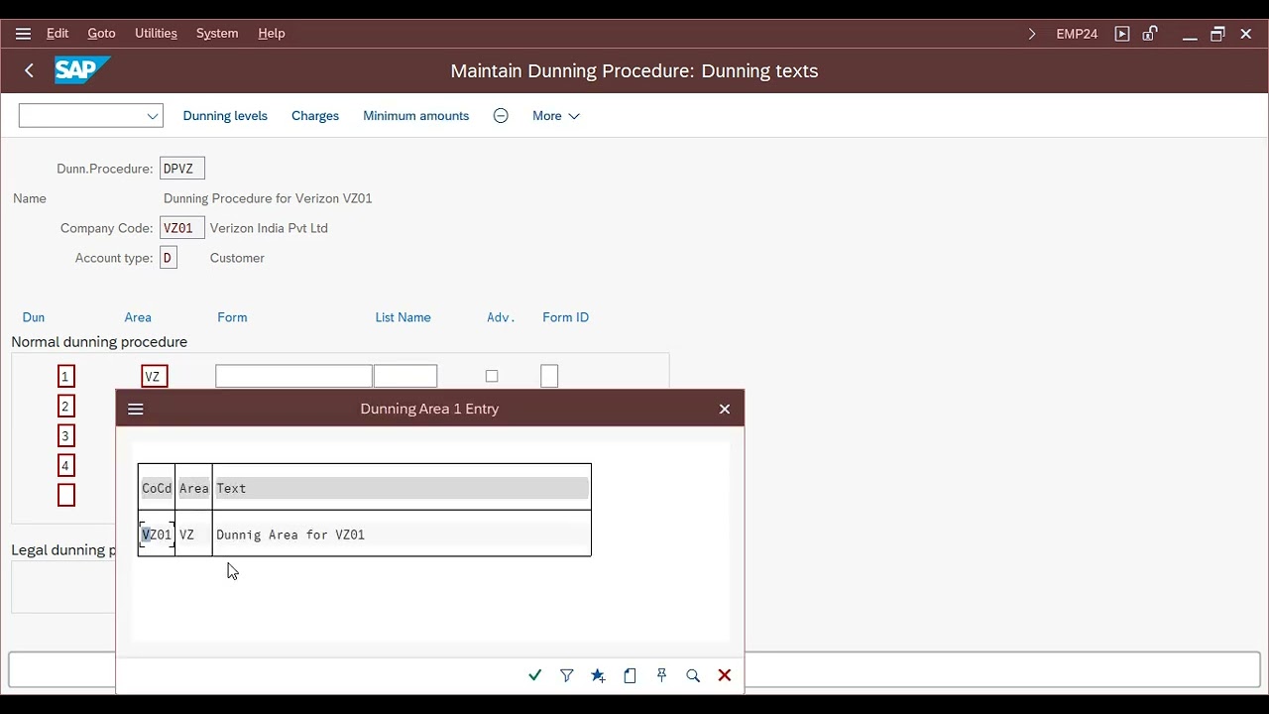Click the Account type field D

(169, 258)
